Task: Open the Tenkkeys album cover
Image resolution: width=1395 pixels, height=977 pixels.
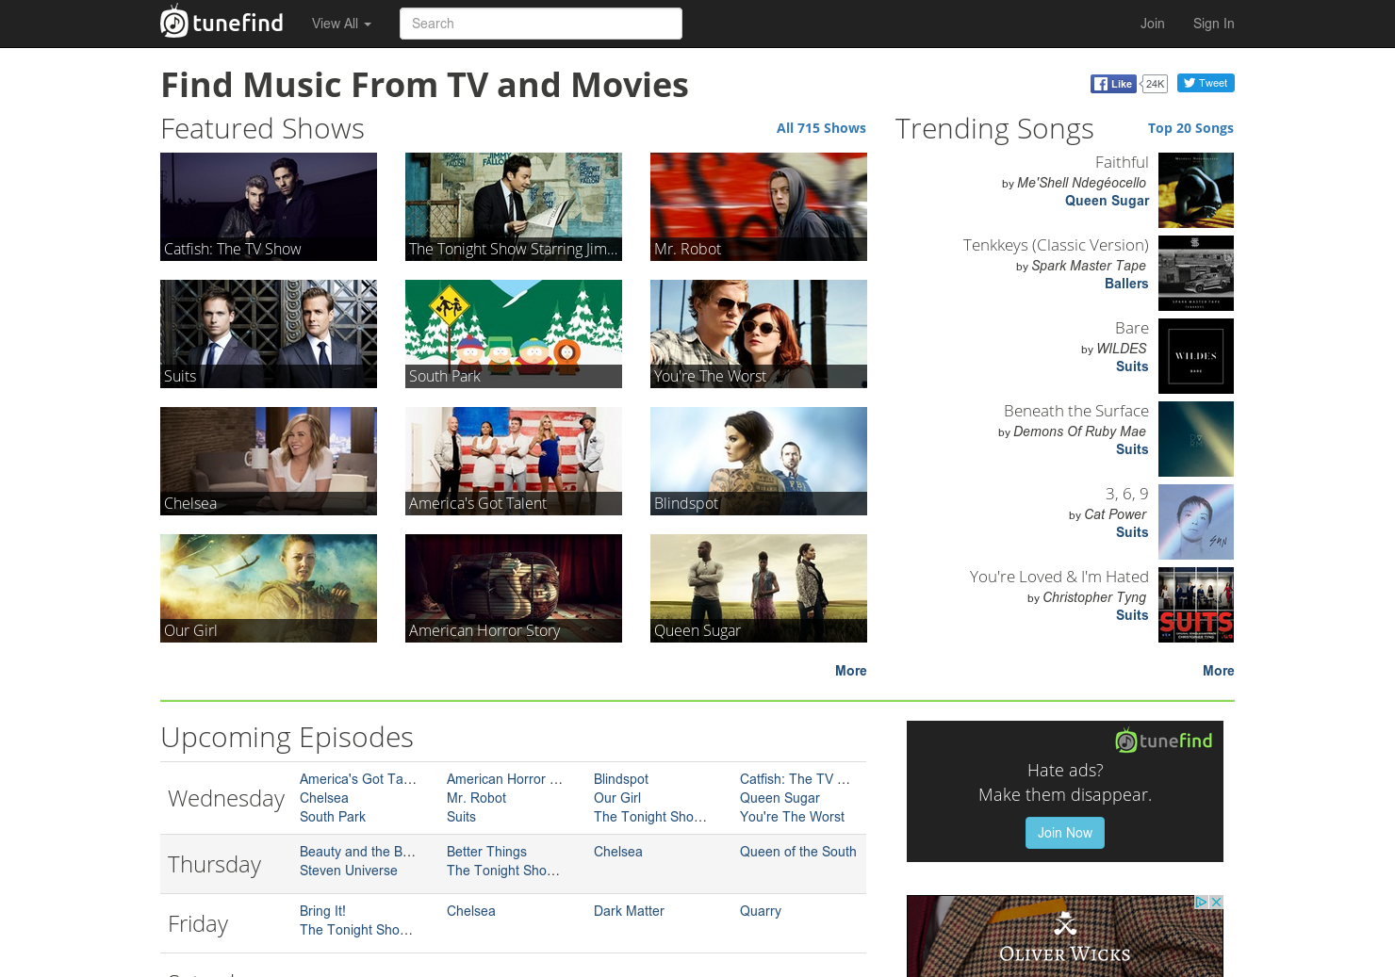Action: click(1196, 273)
